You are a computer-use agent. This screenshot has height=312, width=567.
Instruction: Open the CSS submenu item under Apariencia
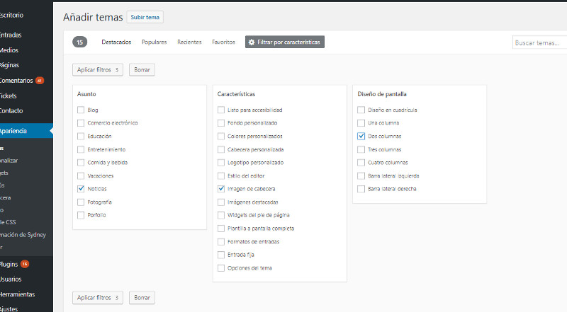[8, 222]
